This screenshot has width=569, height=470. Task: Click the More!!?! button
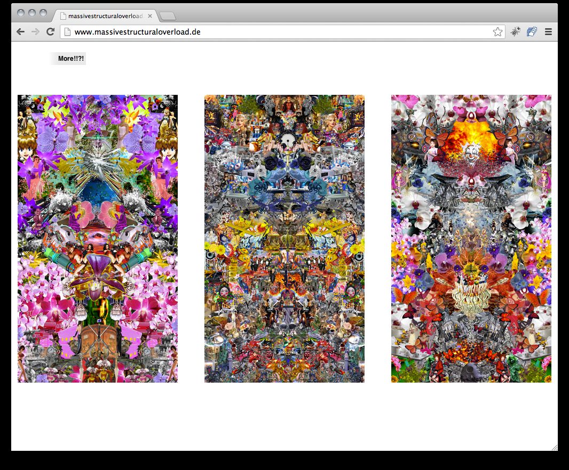coord(68,58)
